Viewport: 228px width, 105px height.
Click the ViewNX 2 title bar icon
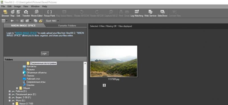click(2, 2)
